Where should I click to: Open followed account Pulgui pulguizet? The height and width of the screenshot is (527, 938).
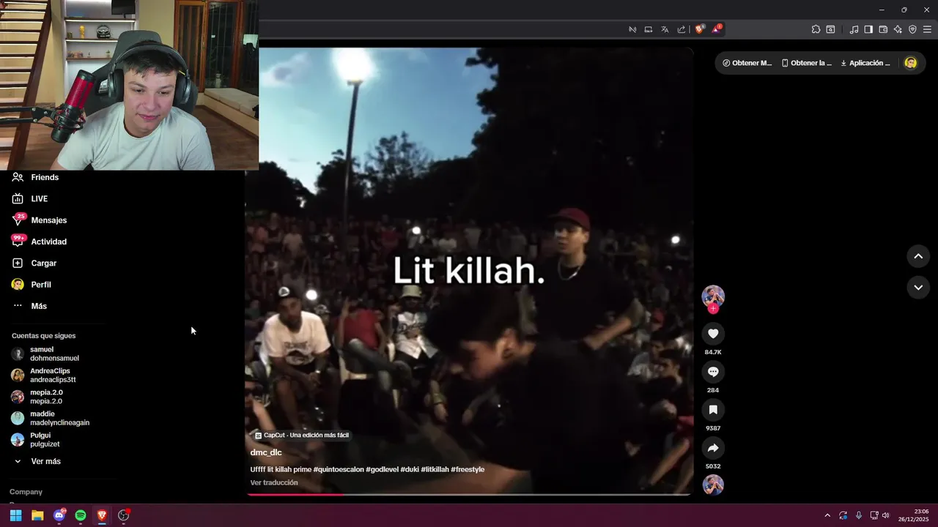pos(35,440)
